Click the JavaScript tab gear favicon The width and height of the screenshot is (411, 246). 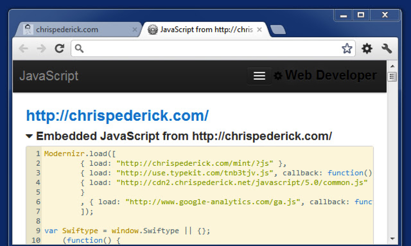[152, 30]
